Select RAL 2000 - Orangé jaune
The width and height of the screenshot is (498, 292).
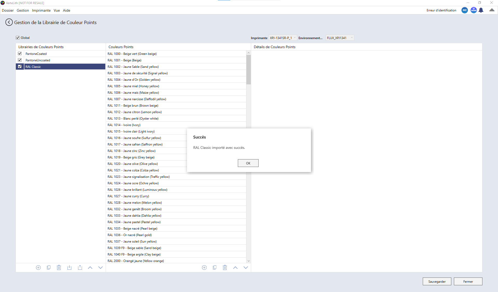click(176, 261)
